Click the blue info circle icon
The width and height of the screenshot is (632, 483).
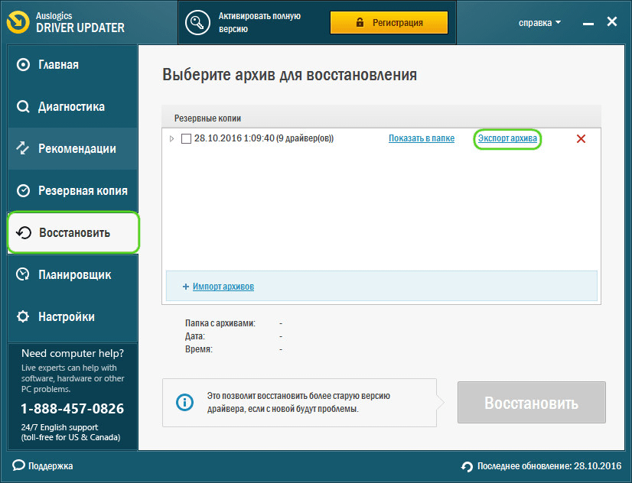(x=184, y=402)
